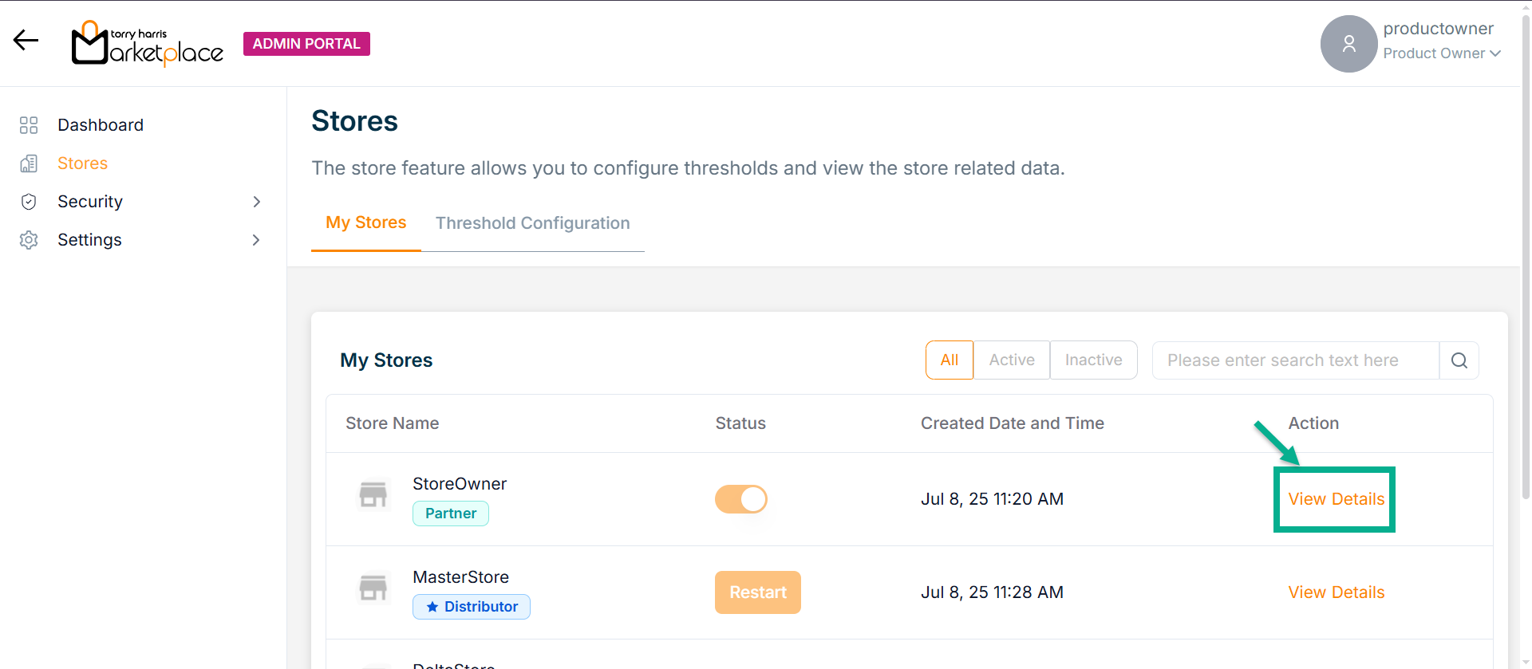The height and width of the screenshot is (669, 1532).
Task: Select the Active filter option
Action: (1011, 360)
